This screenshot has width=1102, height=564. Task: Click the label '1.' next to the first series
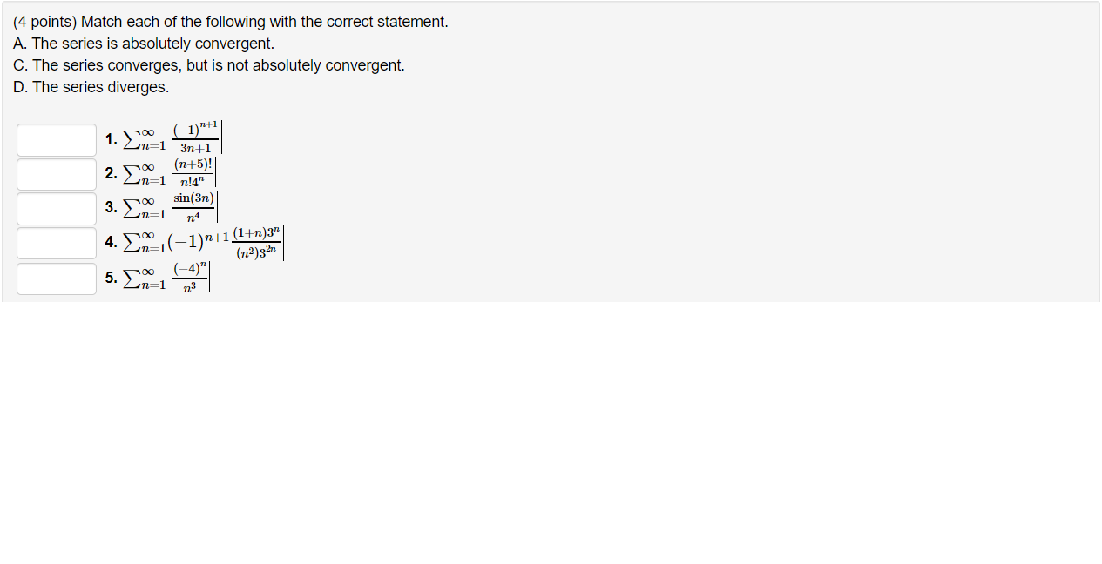point(110,138)
